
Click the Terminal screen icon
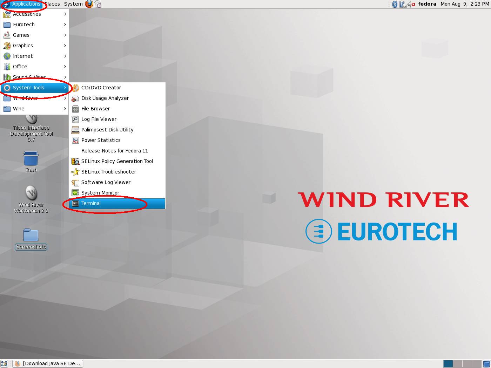click(x=75, y=203)
